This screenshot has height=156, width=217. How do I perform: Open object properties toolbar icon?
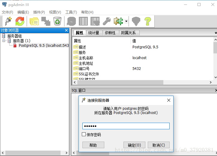tap(34, 21)
